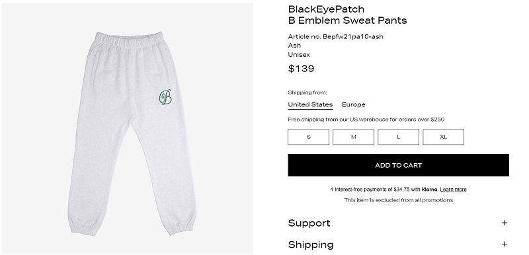Add the sweat pants to cart
Viewport: 529px width, 255px height.
tap(399, 165)
